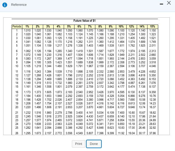Click the blue info icon beside Reference
This screenshot has width=175, height=151.
click(5, 5)
